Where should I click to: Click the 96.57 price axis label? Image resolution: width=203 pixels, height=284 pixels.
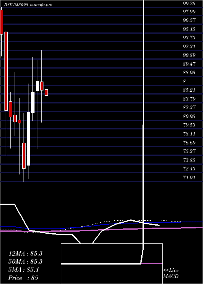(189, 20)
